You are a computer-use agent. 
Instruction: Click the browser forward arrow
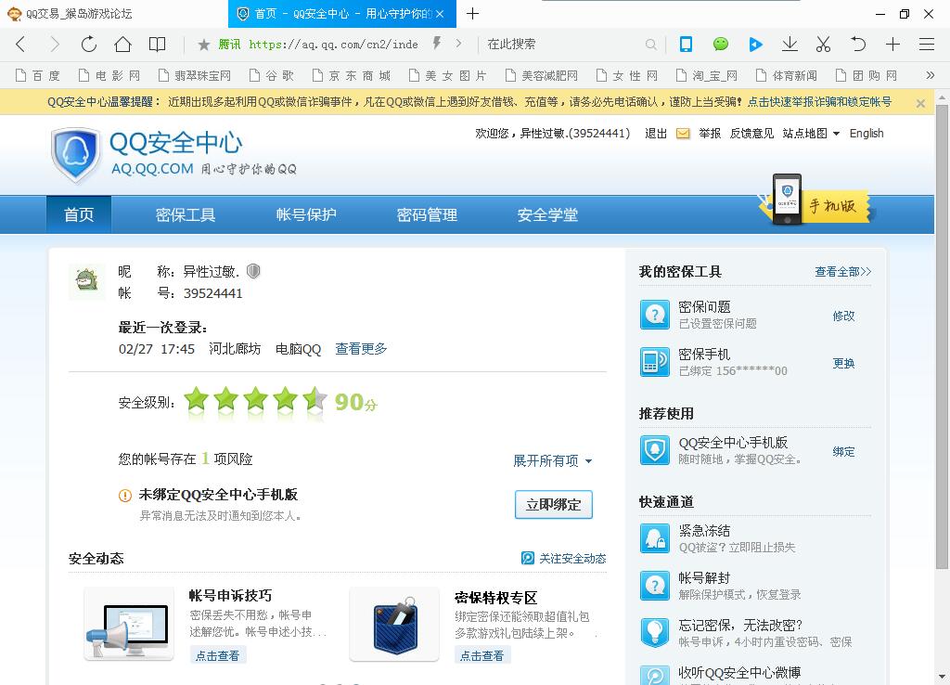55,45
